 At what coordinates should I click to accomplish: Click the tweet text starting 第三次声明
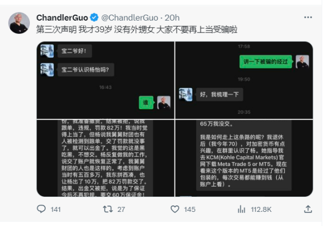pos(137,29)
